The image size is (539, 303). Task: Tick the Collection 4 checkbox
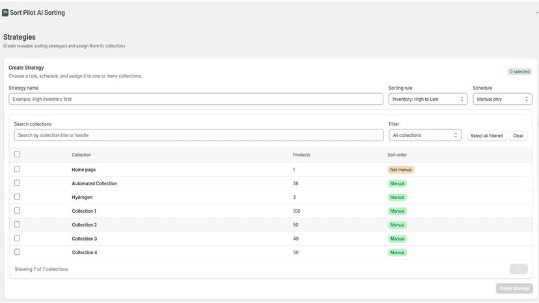point(17,252)
